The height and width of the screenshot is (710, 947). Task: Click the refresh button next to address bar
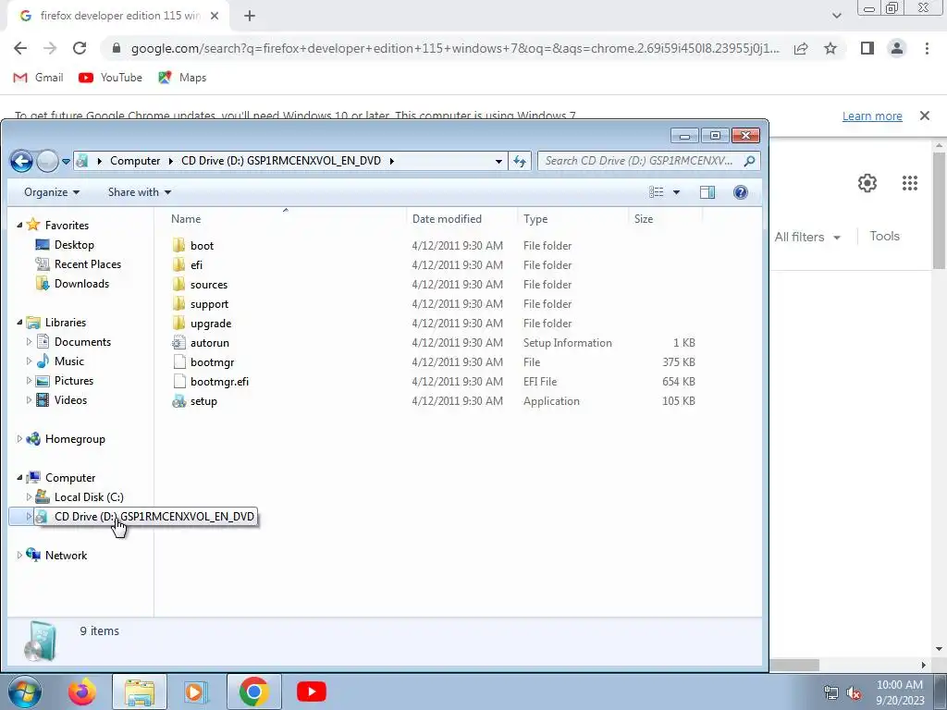(x=520, y=161)
